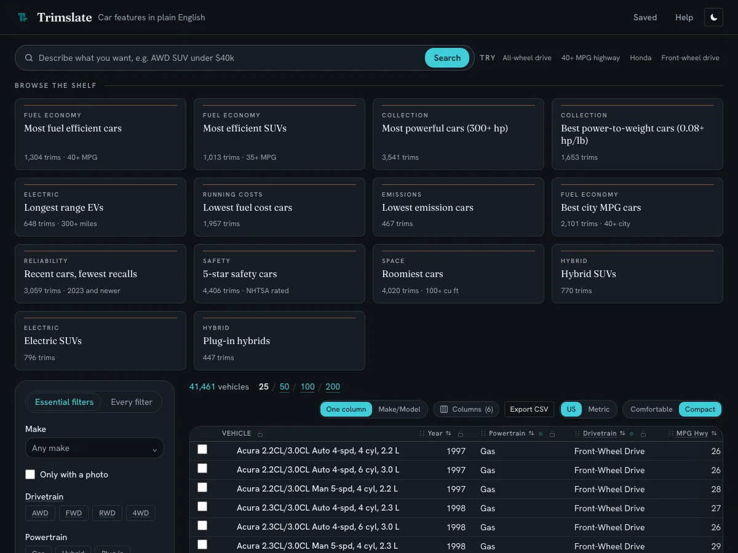
Task: Open Longest range EVs card
Action: point(100,207)
